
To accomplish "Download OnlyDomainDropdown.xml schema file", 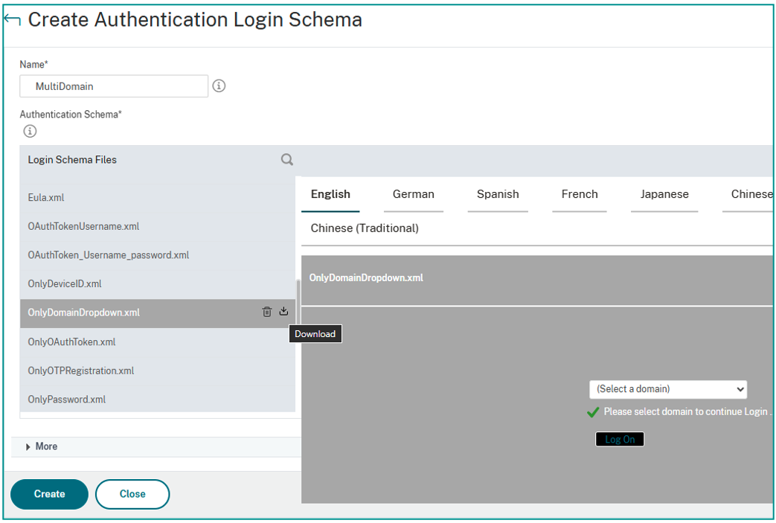I will tap(283, 312).
